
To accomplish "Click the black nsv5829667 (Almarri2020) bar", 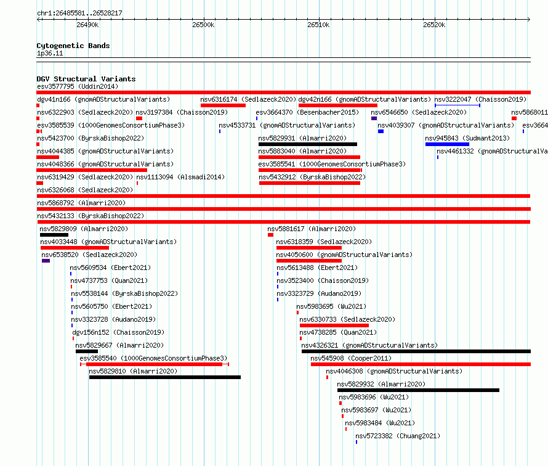I will pyautogui.click(x=87, y=351).
